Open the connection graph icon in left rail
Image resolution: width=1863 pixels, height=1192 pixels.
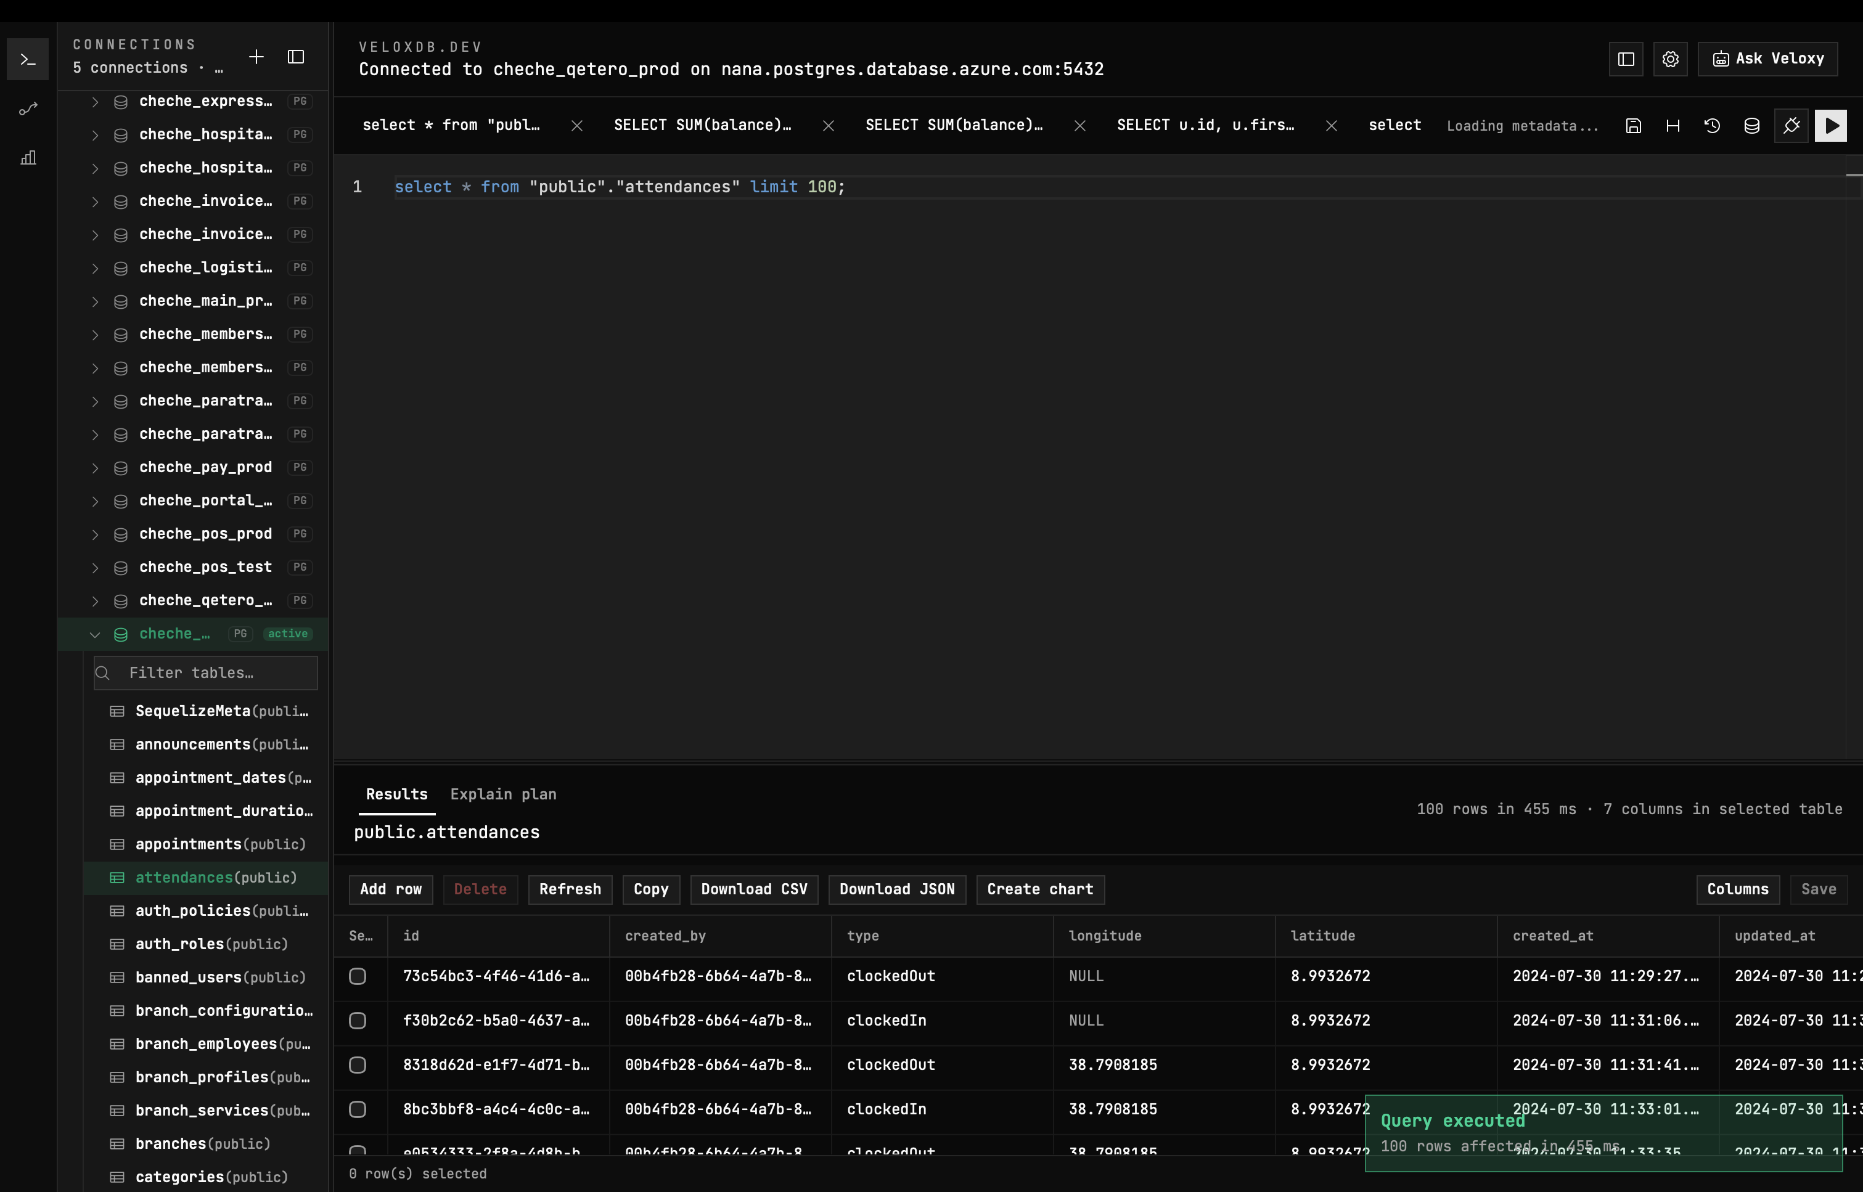[28, 109]
